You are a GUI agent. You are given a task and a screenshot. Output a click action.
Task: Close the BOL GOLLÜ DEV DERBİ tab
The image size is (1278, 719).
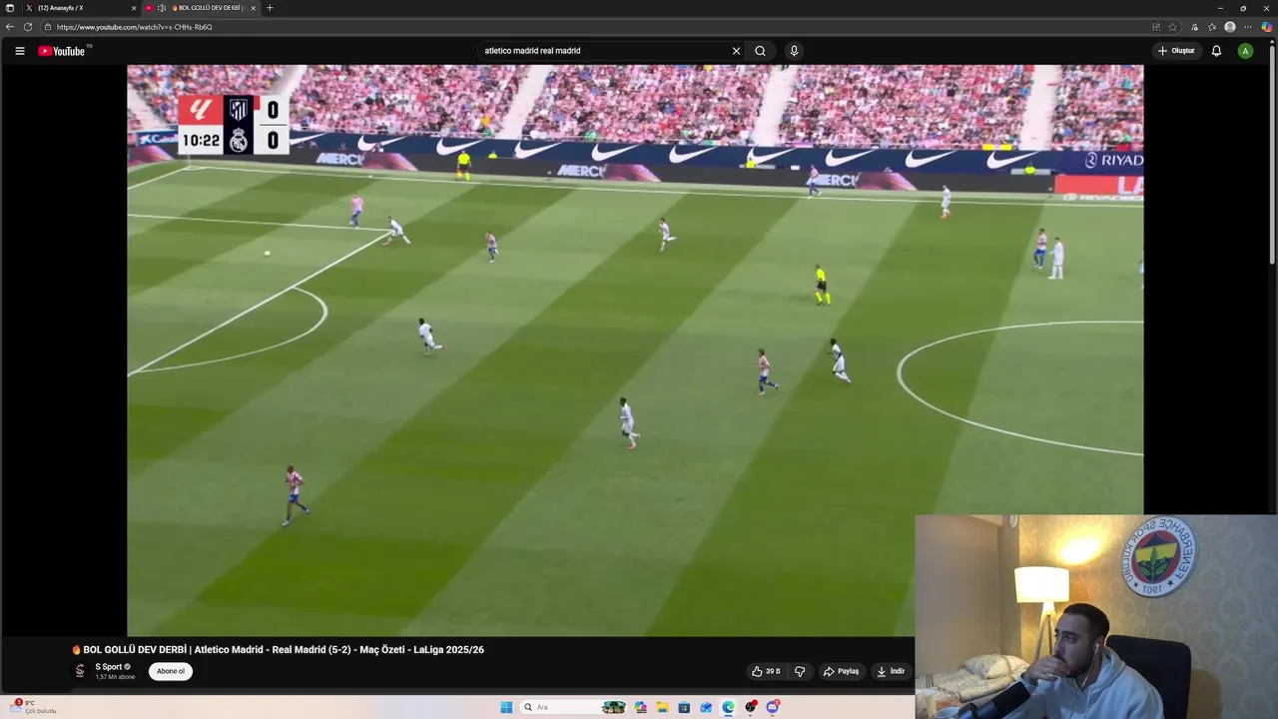pyautogui.click(x=254, y=8)
